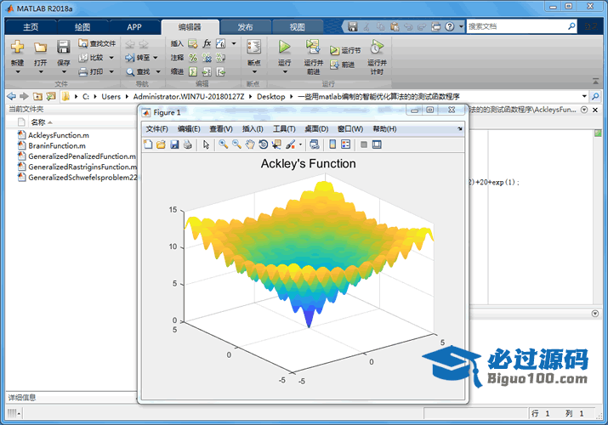Click Find Files (查找文件) in ribbon

click(x=97, y=43)
